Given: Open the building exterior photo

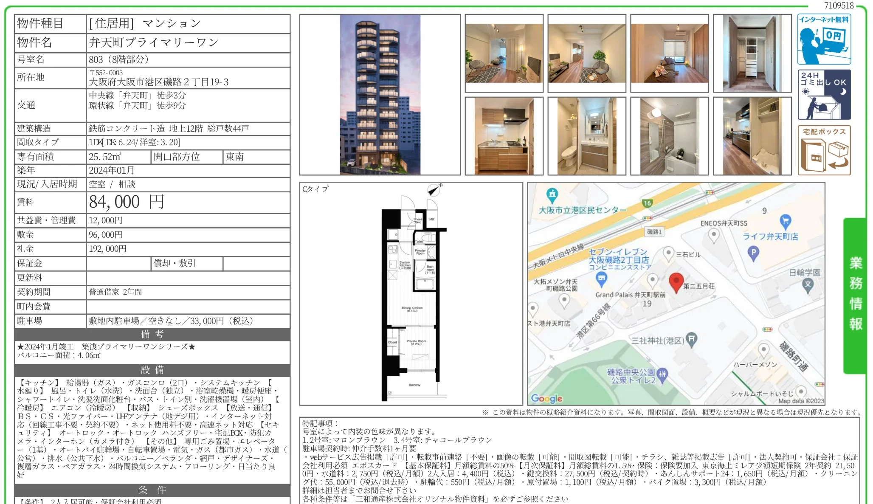Looking at the screenshot, I should pos(380,95).
